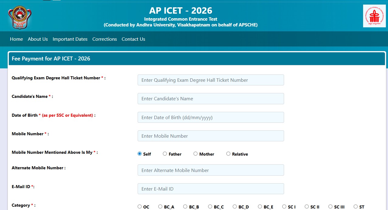388x210 pixels.
Task: Open the Home menu item
Action: pos(16,39)
